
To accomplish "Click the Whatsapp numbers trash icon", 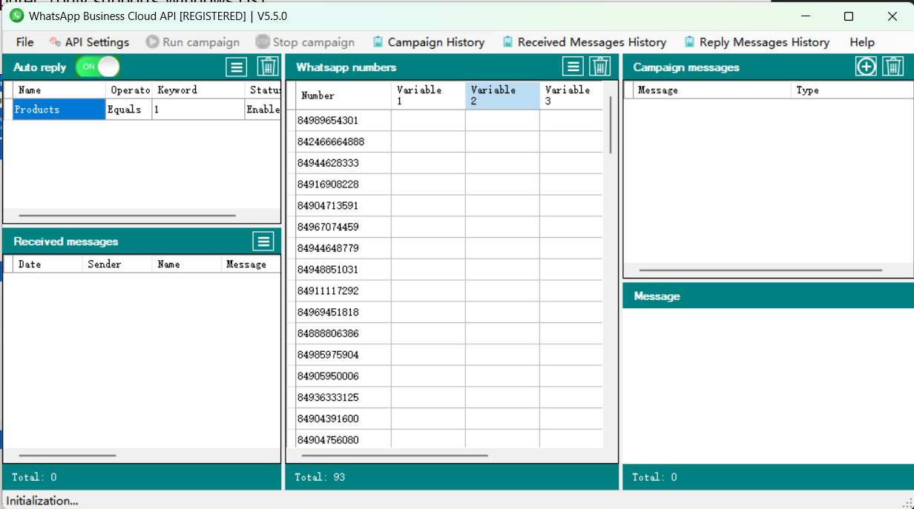I will (599, 67).
